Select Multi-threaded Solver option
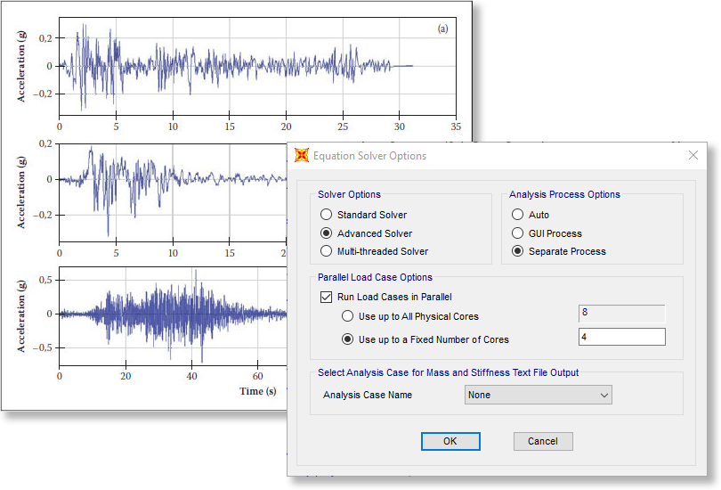The image size is (721, 490). (327, 251)
